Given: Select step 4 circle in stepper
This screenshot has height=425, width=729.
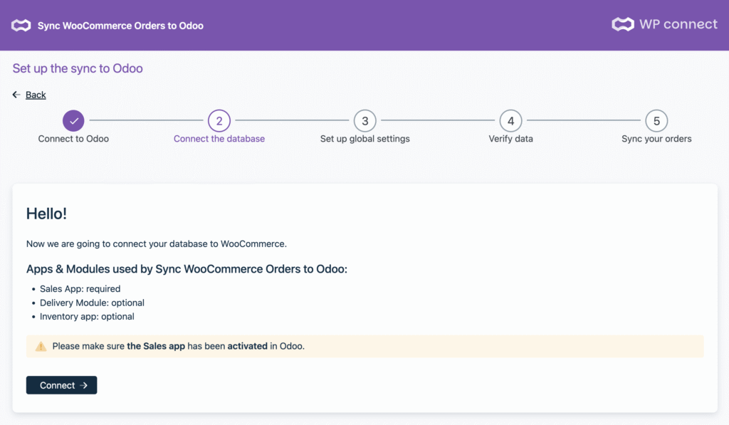Looking at the screenshot, I should [x=510, y=121].
